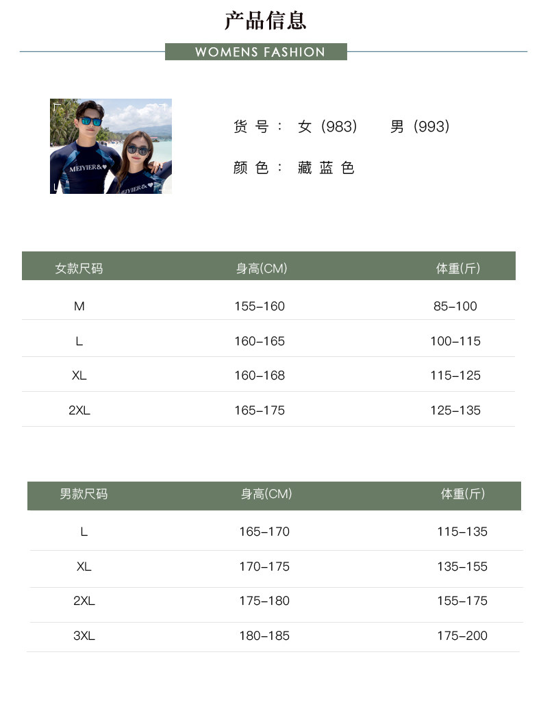Click the 女款尺码 table header
541x709 pixels.
79,269
